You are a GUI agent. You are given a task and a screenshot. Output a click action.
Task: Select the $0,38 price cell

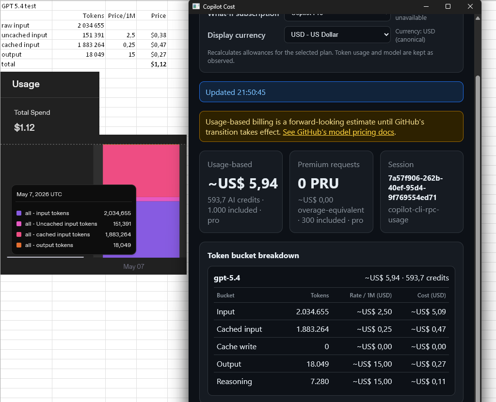pos(152,35)
